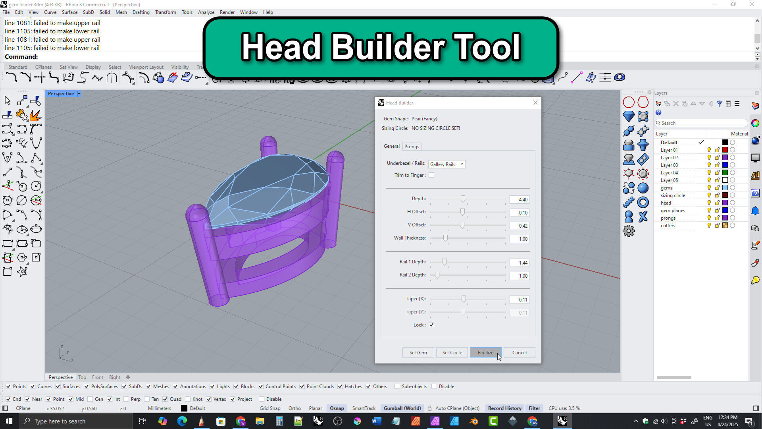Click the layers column table icon
762x429 pixels.
click(x=728, y=104)
